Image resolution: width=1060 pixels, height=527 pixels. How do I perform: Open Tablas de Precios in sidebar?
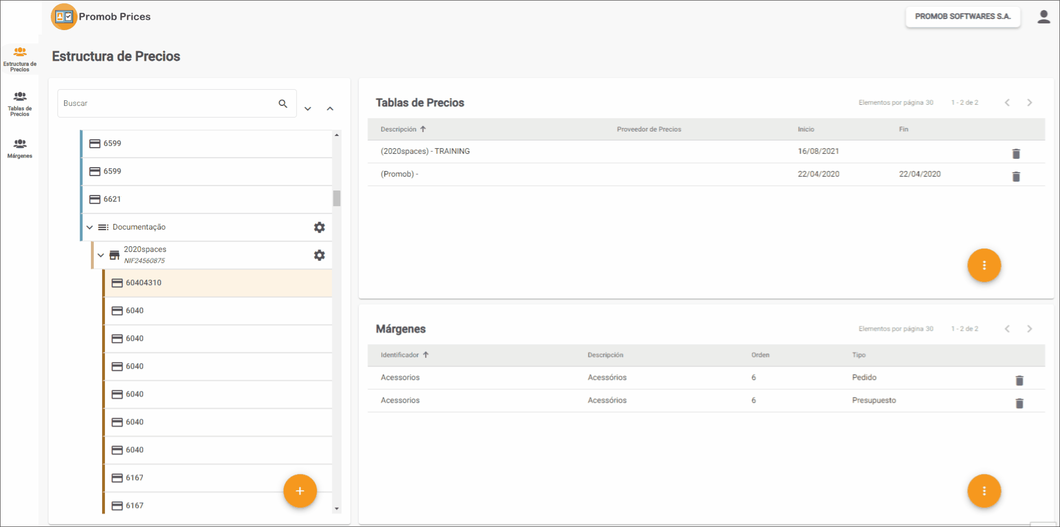(20, 104)
